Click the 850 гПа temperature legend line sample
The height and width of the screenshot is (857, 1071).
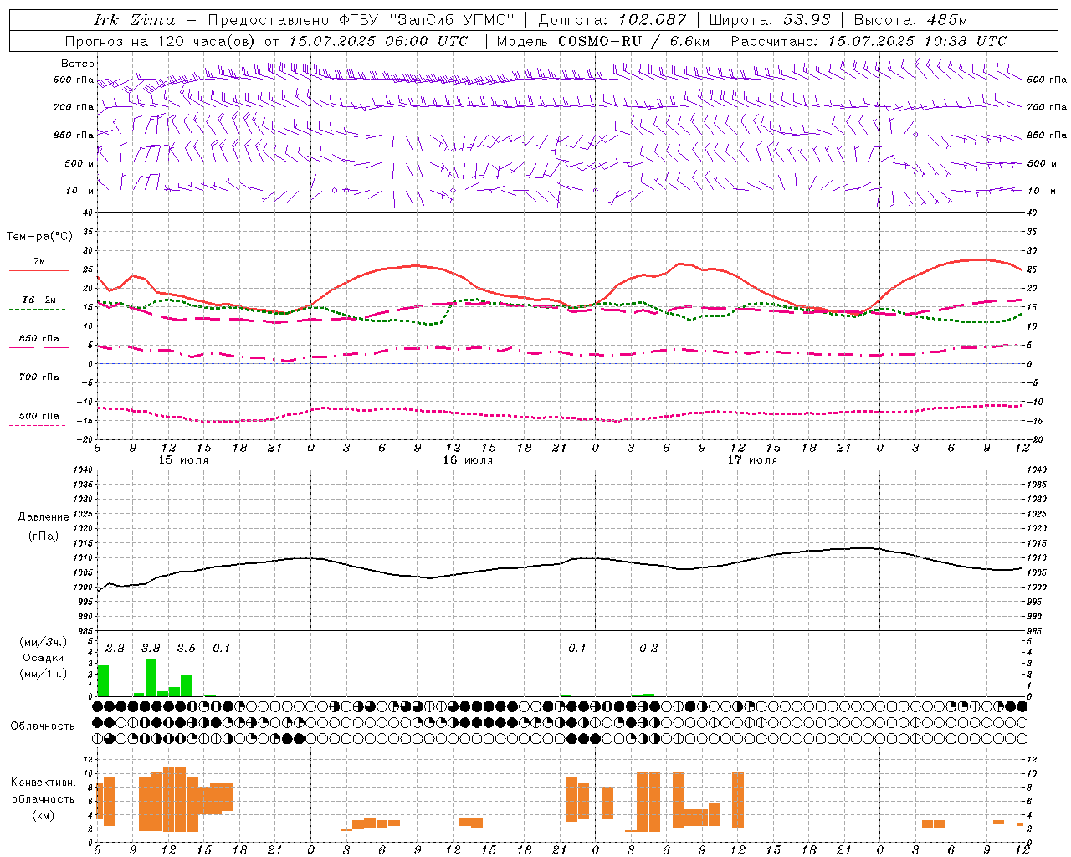pyautogui.click(x=38, y=347)
